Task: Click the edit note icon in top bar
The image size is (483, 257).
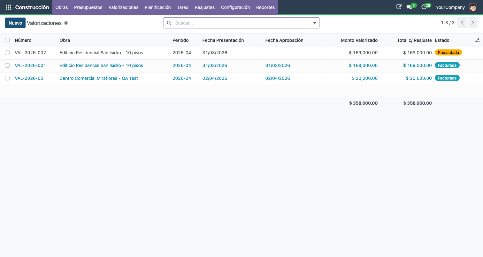Action: [x=399, y=7]
